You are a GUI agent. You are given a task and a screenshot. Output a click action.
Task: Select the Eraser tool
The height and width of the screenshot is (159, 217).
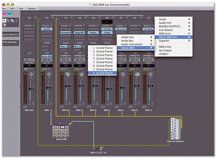[x=12, y=21]
